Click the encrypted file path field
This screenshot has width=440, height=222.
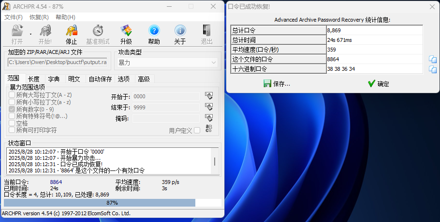tap(58, 62)
